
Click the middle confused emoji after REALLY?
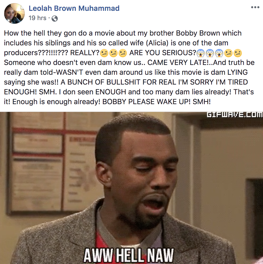[113, 53]
